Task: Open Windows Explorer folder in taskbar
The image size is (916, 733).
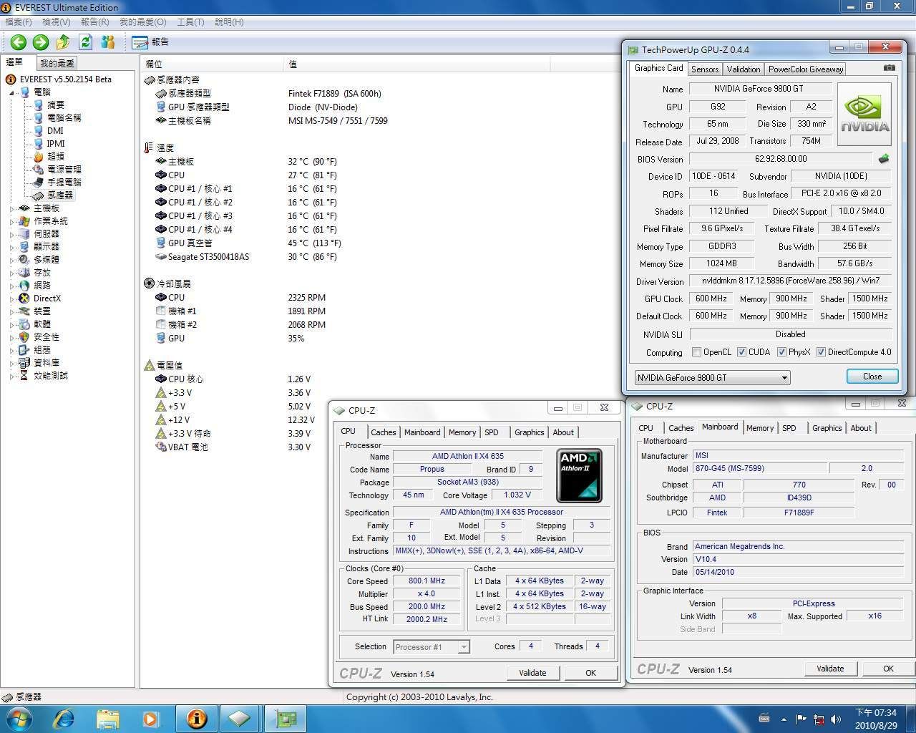Action: (107, 718)
